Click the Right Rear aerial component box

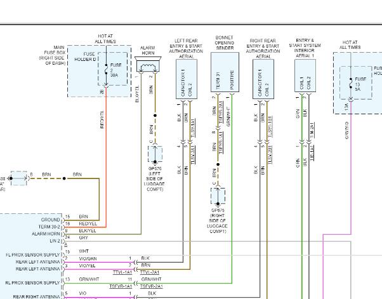pyautogui.click(x=263, y=79)
